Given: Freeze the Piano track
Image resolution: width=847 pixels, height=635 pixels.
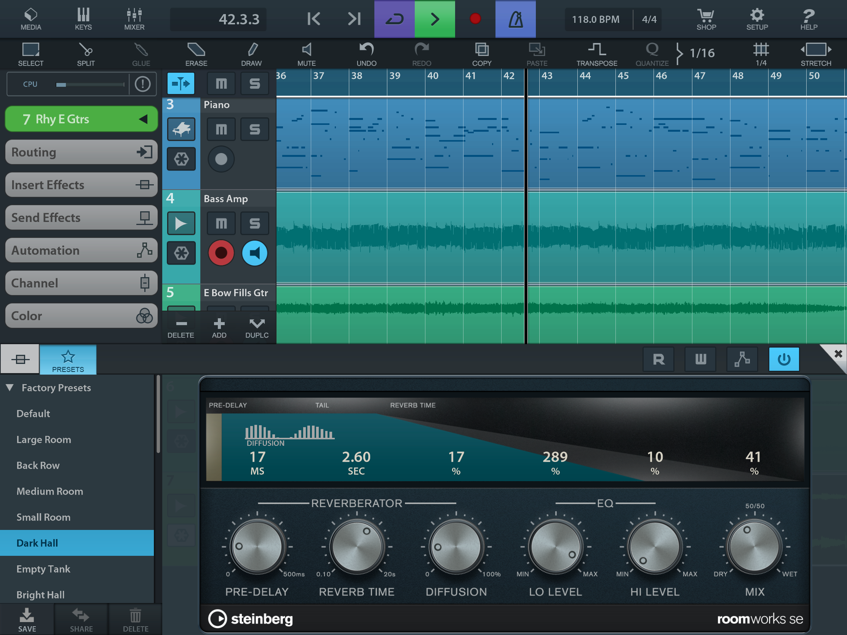Looking at the screenshot, I should point(181,159).
